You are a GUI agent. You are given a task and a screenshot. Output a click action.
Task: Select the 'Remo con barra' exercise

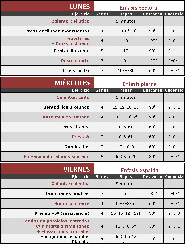[72, 203]
